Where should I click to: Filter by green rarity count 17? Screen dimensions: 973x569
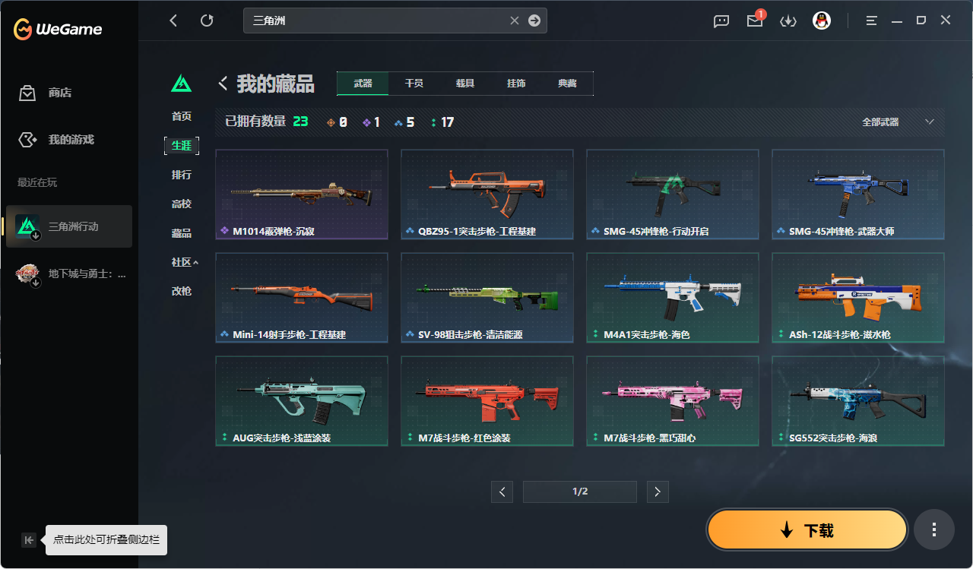(x=442, y=122)
